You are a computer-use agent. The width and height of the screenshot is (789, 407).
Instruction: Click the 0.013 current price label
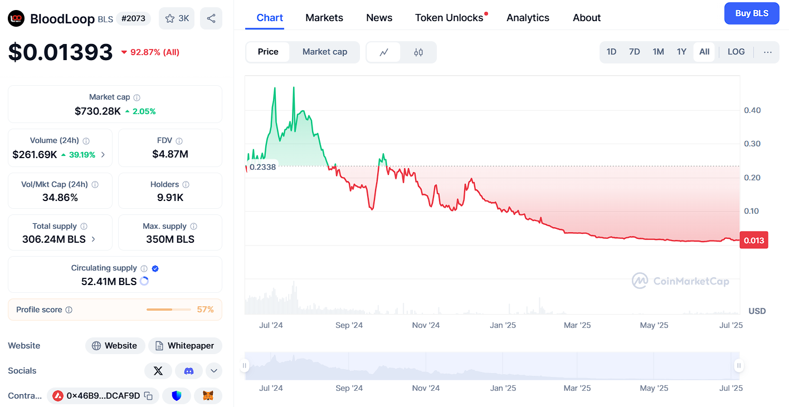(754, 240)
